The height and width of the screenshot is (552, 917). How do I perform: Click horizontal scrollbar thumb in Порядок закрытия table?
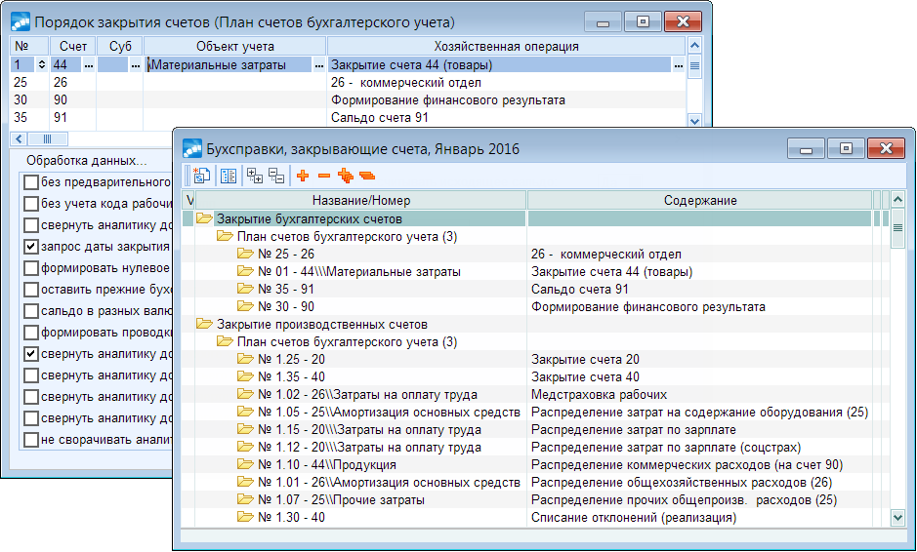[48, 139]
